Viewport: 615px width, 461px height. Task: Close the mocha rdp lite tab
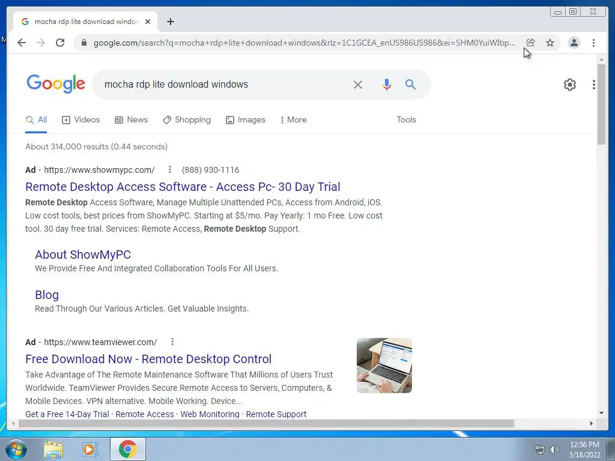point(148,22)
